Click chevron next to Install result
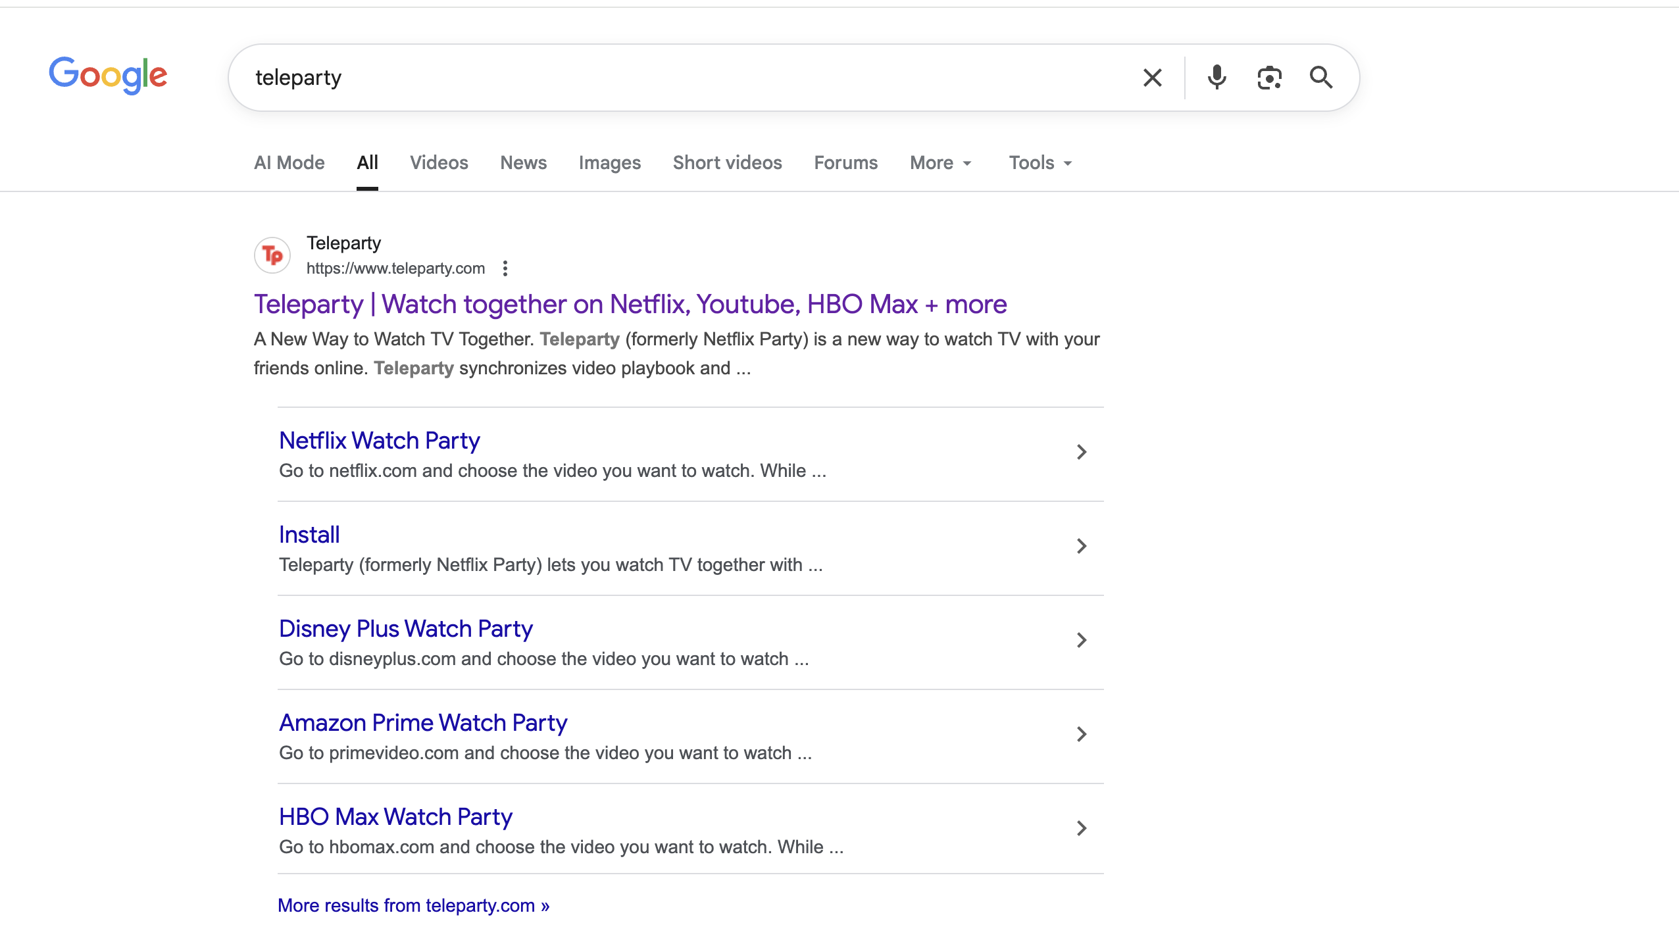 1081,546
